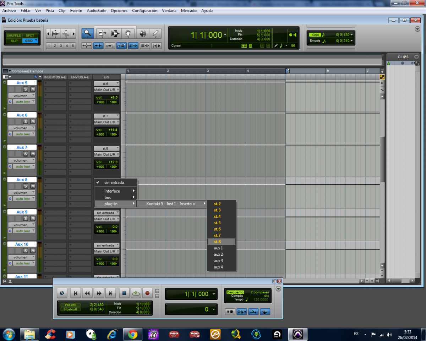Click the audio zoom waveform button
This screenshot has width=426, height=341.
[x=56, y=34]
